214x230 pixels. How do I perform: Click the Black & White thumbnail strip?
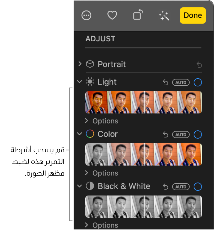[144, 207]
